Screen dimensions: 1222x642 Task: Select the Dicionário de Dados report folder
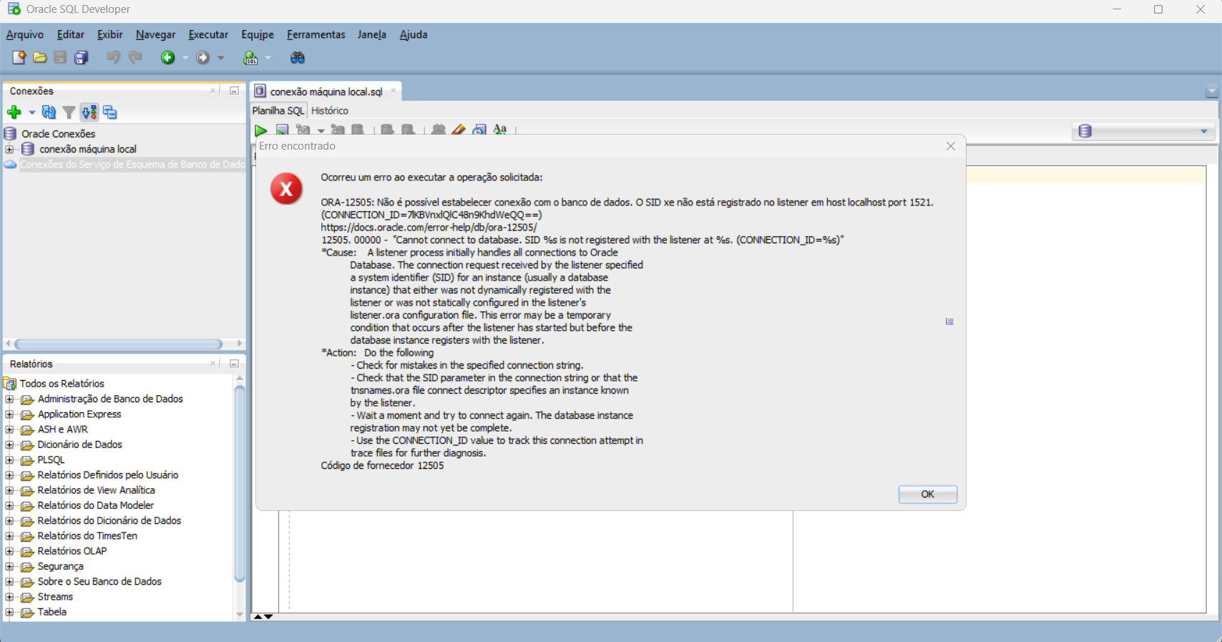click(x=80, y=444)
